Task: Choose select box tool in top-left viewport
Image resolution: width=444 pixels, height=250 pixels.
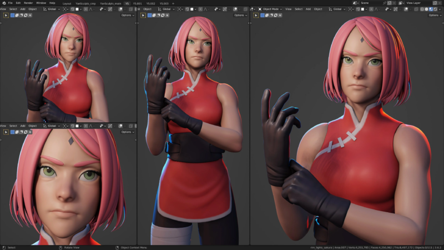Action: coord(6,16)
